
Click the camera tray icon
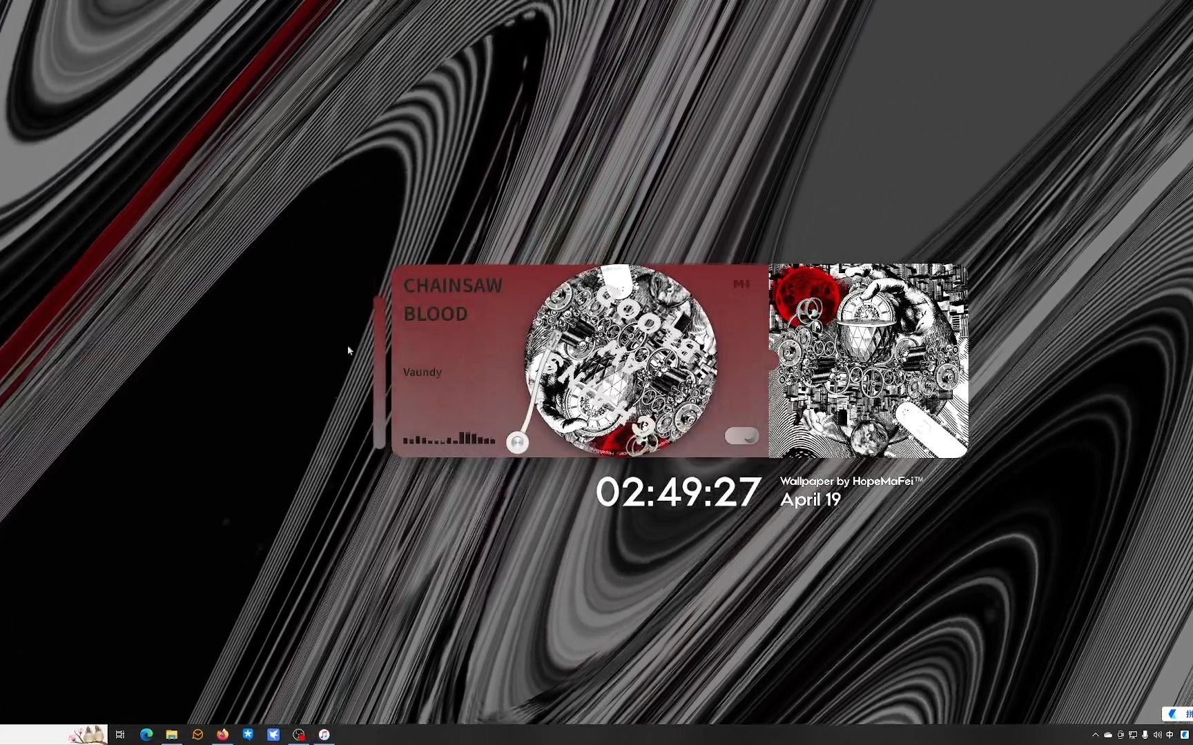[x=1121, y=735]
